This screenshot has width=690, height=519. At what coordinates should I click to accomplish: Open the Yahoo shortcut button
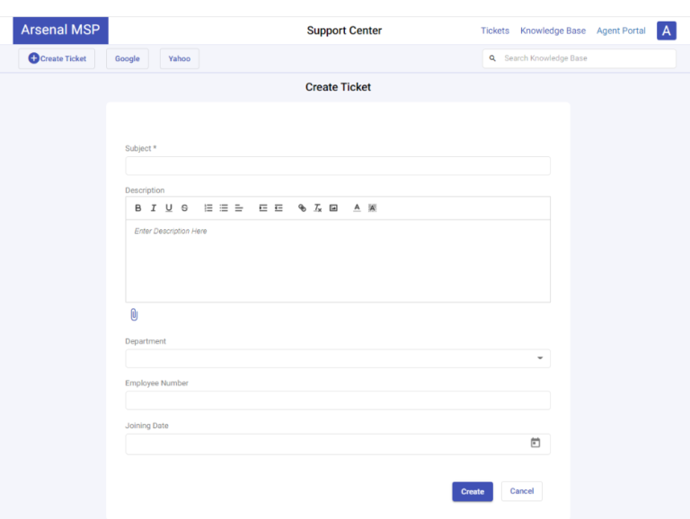(x=180, y=58)
